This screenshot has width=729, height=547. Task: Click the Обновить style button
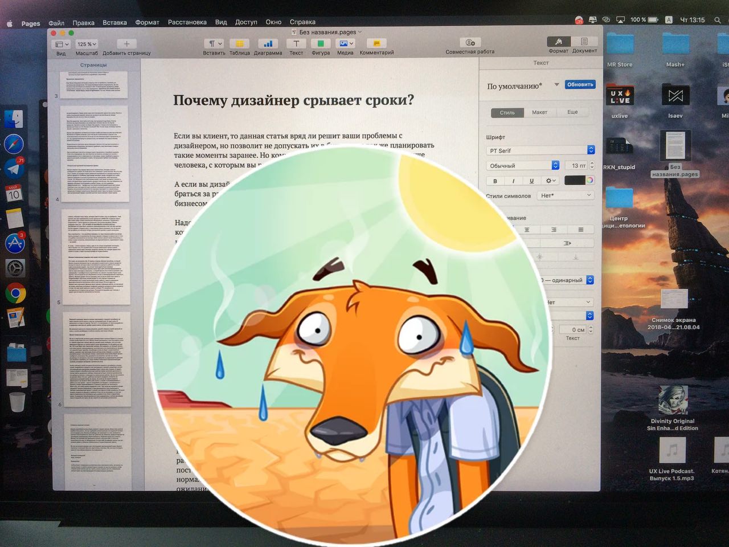tap(580, 84)
